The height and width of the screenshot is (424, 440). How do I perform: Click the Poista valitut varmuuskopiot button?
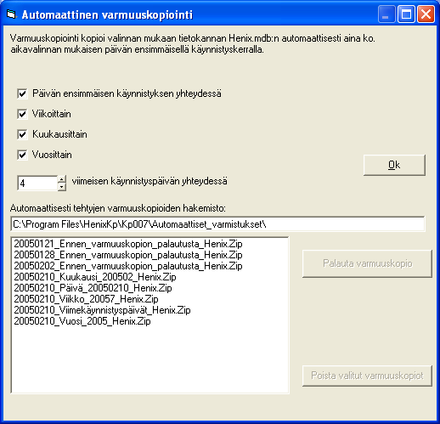367,376
